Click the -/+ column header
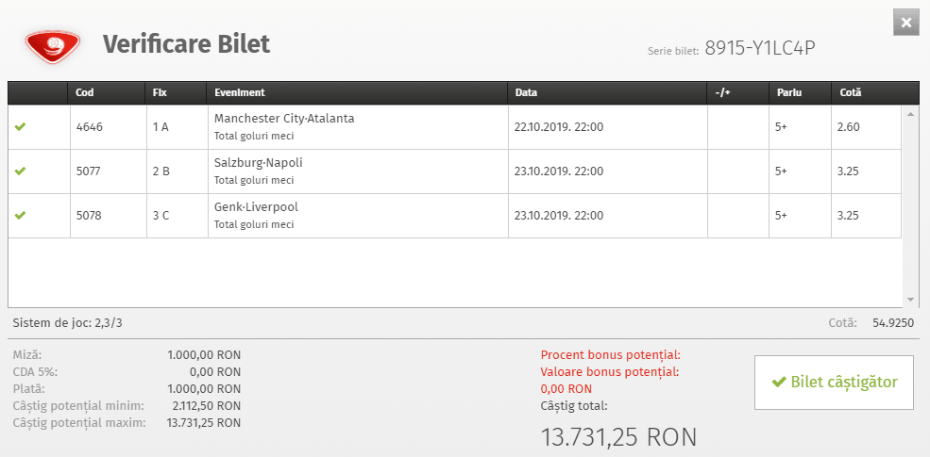 pyautogui.click(x=723, y=92)
